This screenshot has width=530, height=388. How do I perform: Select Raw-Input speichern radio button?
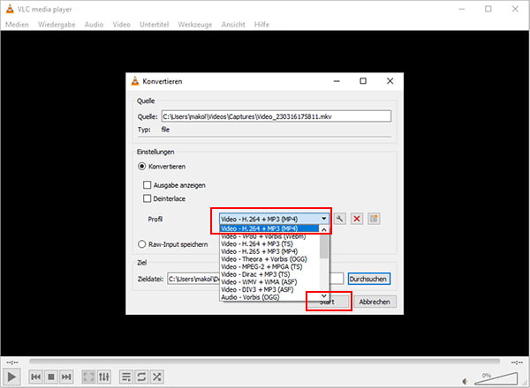(x=142, y=244)
